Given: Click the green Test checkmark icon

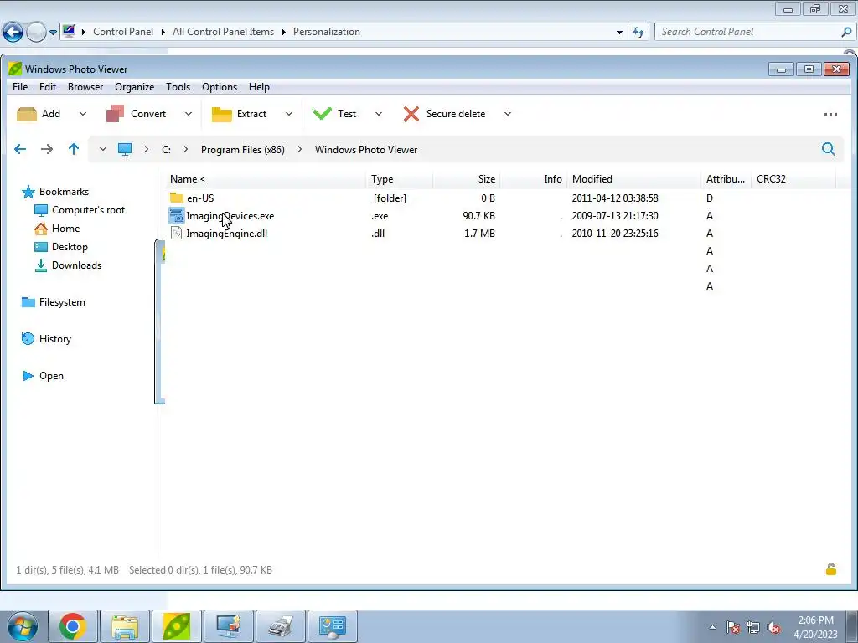Looking at the screenshot, I should coord(322,113).
